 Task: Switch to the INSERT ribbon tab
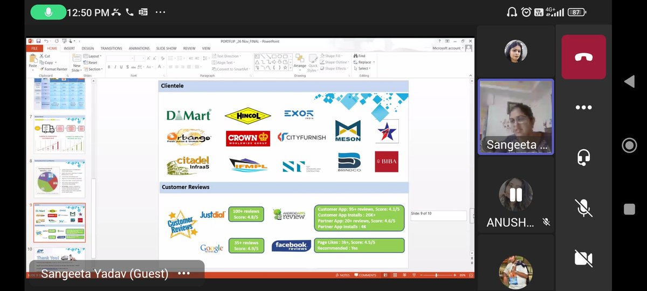point(70,48)
